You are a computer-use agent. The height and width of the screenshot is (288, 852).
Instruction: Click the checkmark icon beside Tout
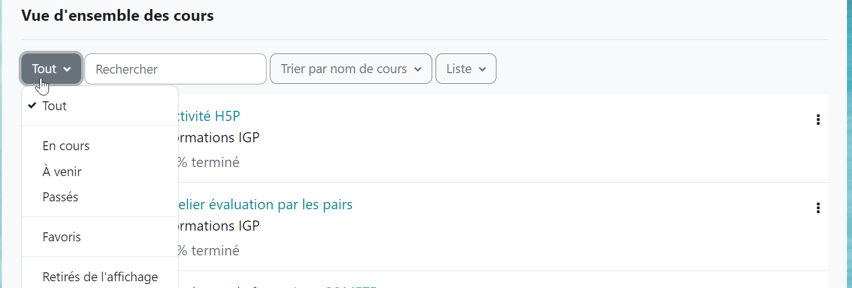tap(32, 106)
